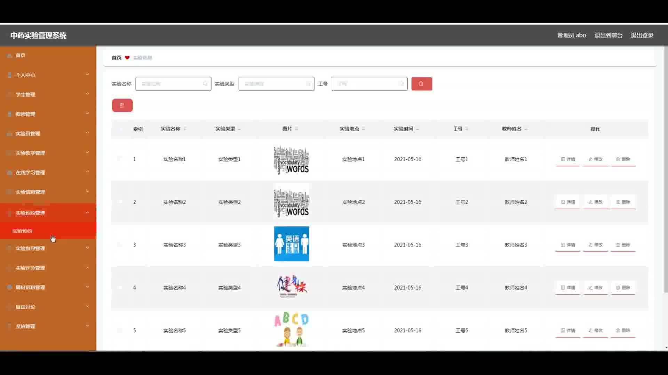Sort by 实验类型 using its sort icon
This screenshot has width=668, height=375.
[x=239, y=129]
